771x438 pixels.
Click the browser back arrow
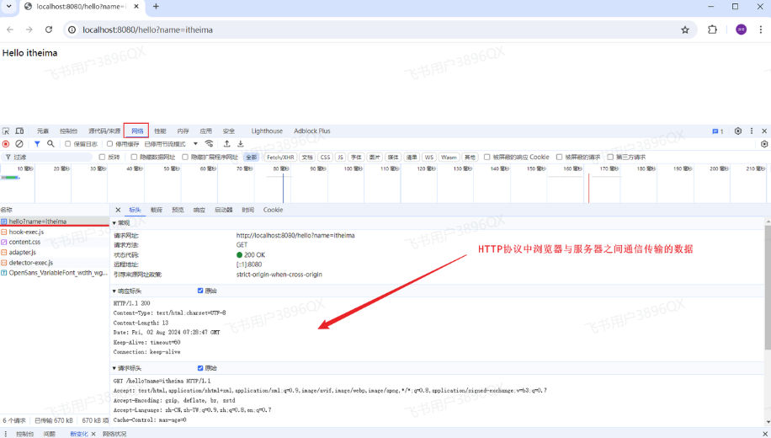point(10,29)
